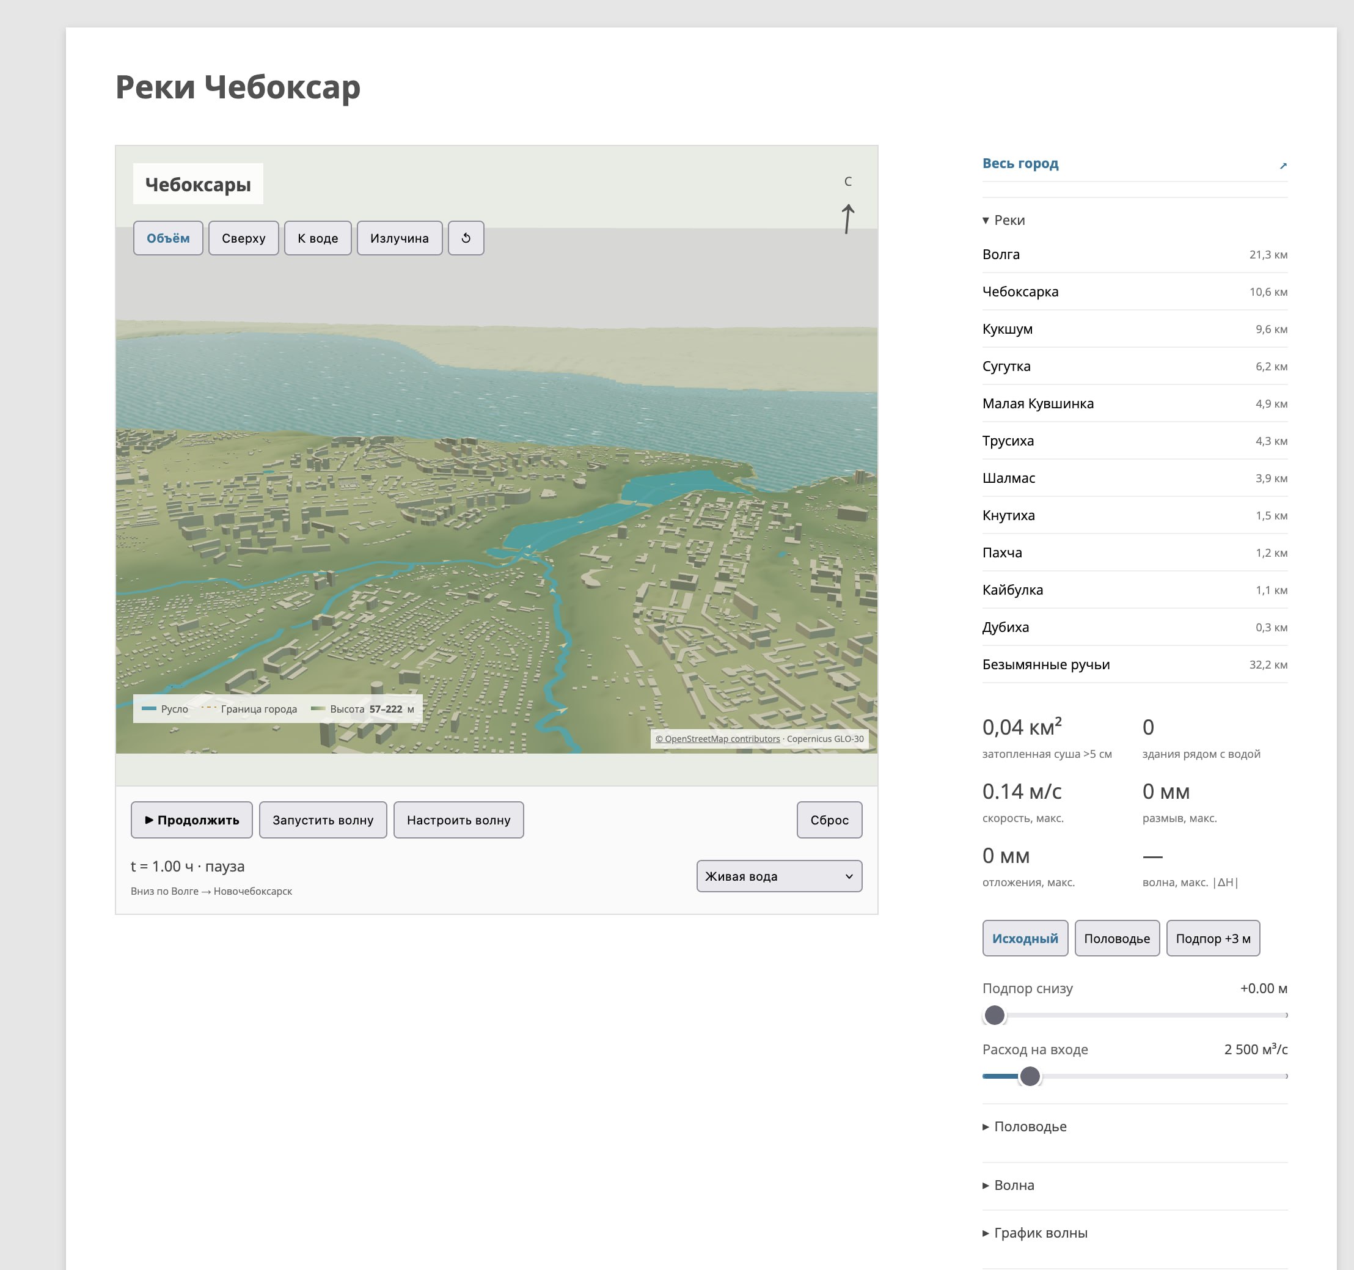Image resolution: width=1354 pixels, height=1270 pixels.
Task: Select the Кукшум river row
Action: click(1134, 329)
